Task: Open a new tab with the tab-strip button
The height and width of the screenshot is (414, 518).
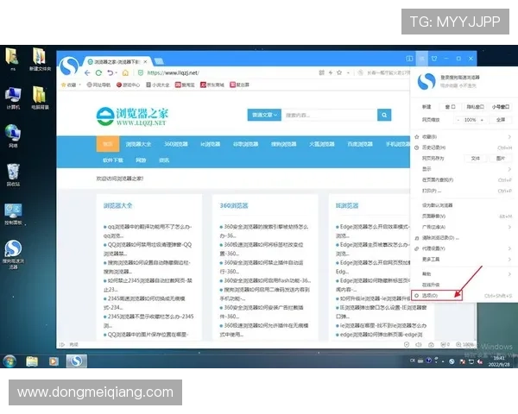Action: pyautogui.click(x=159, y=61)
